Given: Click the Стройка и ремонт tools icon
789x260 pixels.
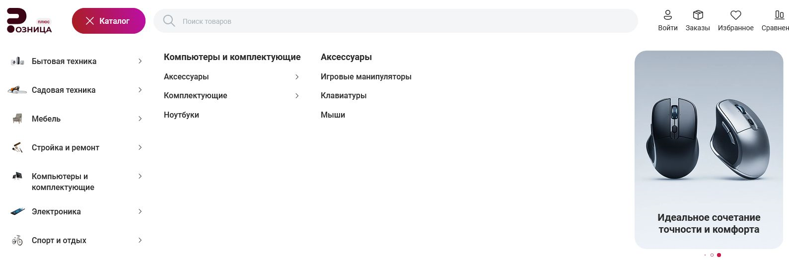Looking at the screenshot, I should (17, 147).
